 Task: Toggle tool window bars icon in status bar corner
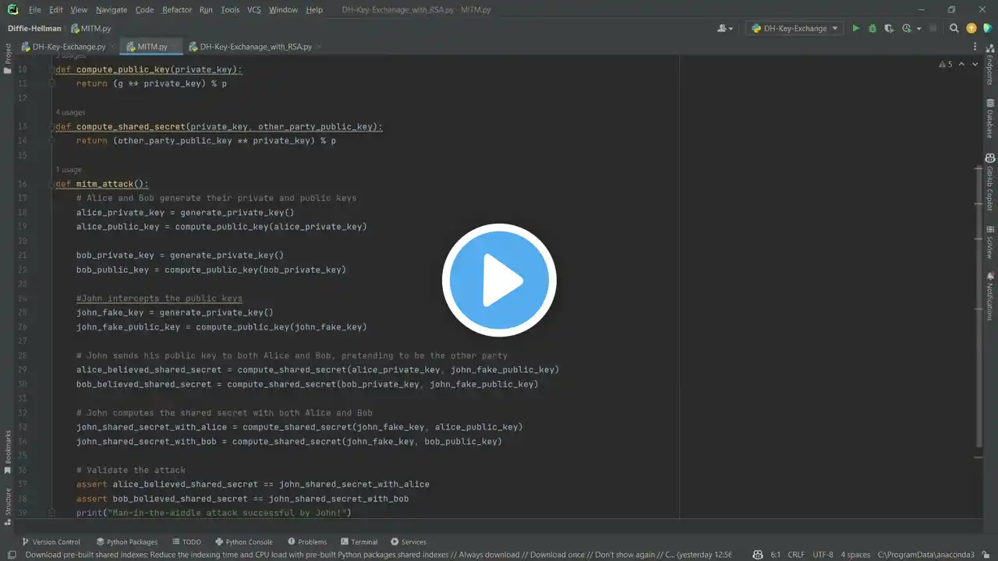11,555
